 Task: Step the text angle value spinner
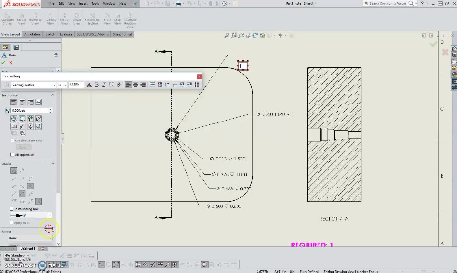coord(50,111)
